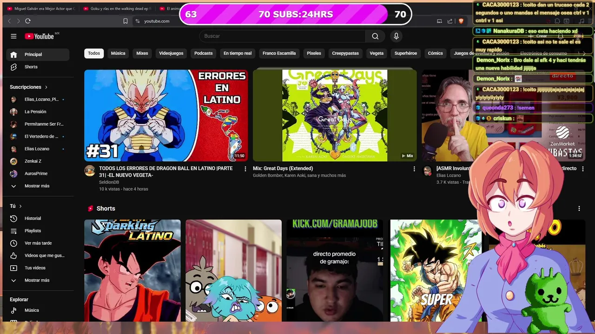
Task: Open Gumball characters short thumbnail
Action: pos(234,270)
